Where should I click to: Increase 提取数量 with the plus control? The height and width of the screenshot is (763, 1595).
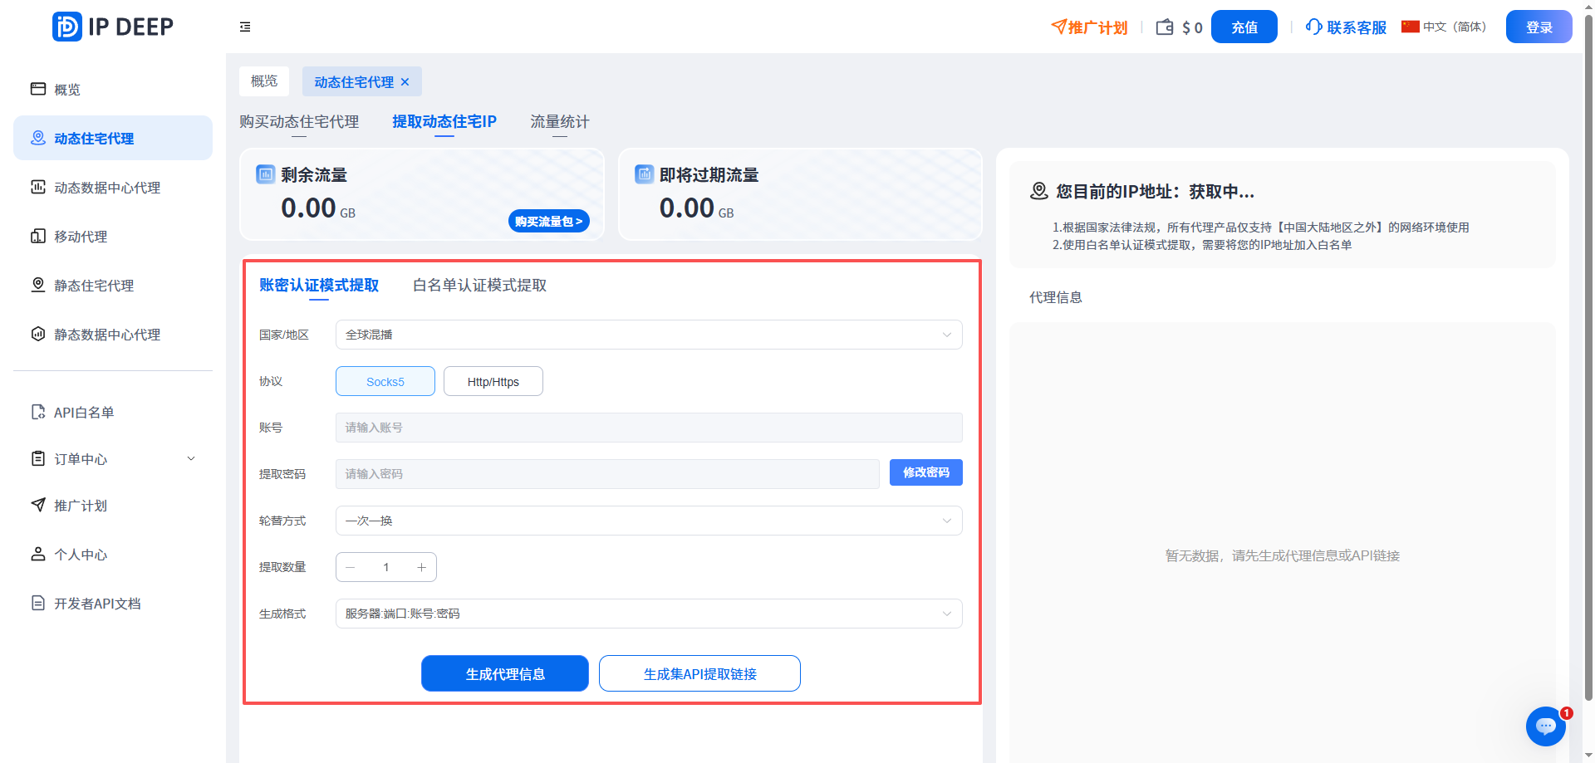pos(421,567)
